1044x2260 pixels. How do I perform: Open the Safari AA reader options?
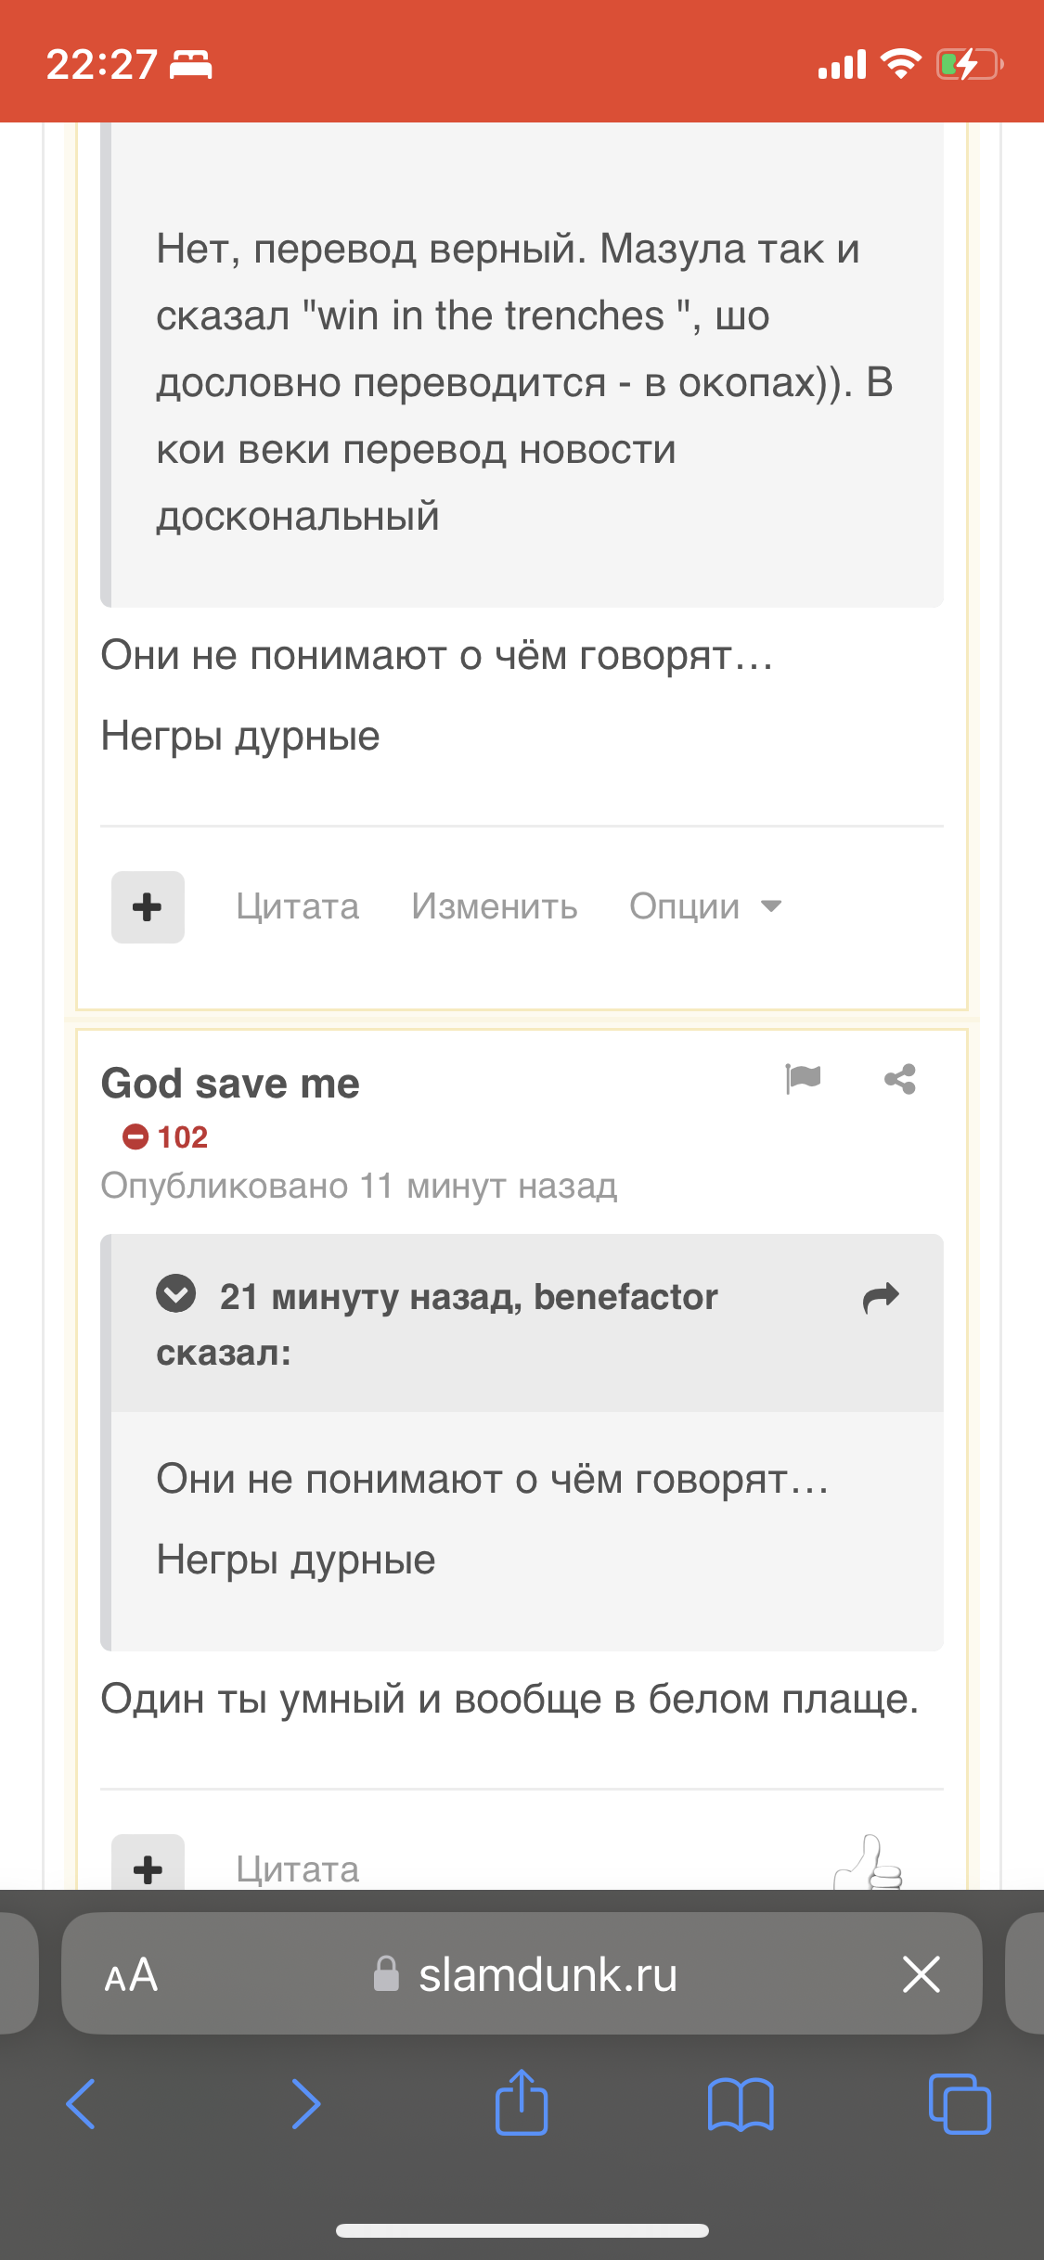[x=131, y=1974]
